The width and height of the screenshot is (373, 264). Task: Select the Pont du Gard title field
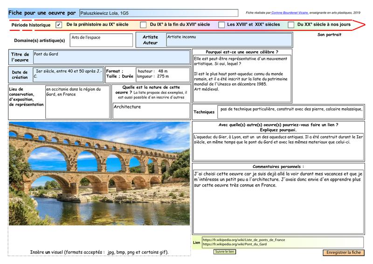click(x=111, y=57)
